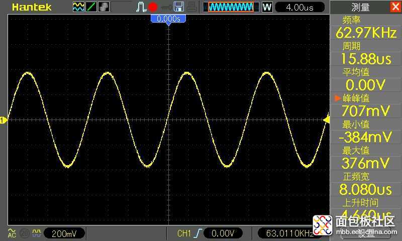Select the 最大值 376mV measurement
The width and height of the screenshot is (402, 241).
coord(366,158)
